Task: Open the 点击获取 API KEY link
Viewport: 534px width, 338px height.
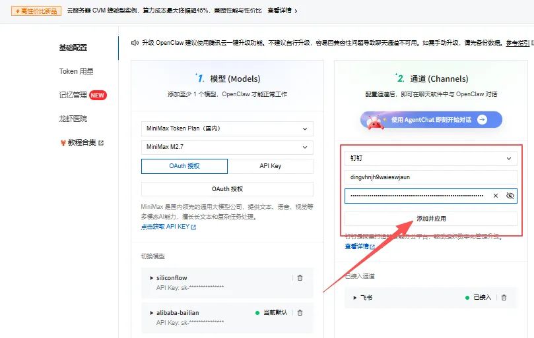Action: (x=165, y=227)
